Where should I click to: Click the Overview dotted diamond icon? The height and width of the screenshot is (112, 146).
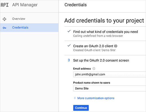4,19
